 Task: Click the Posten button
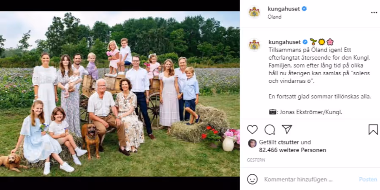[x=368, y=179]
